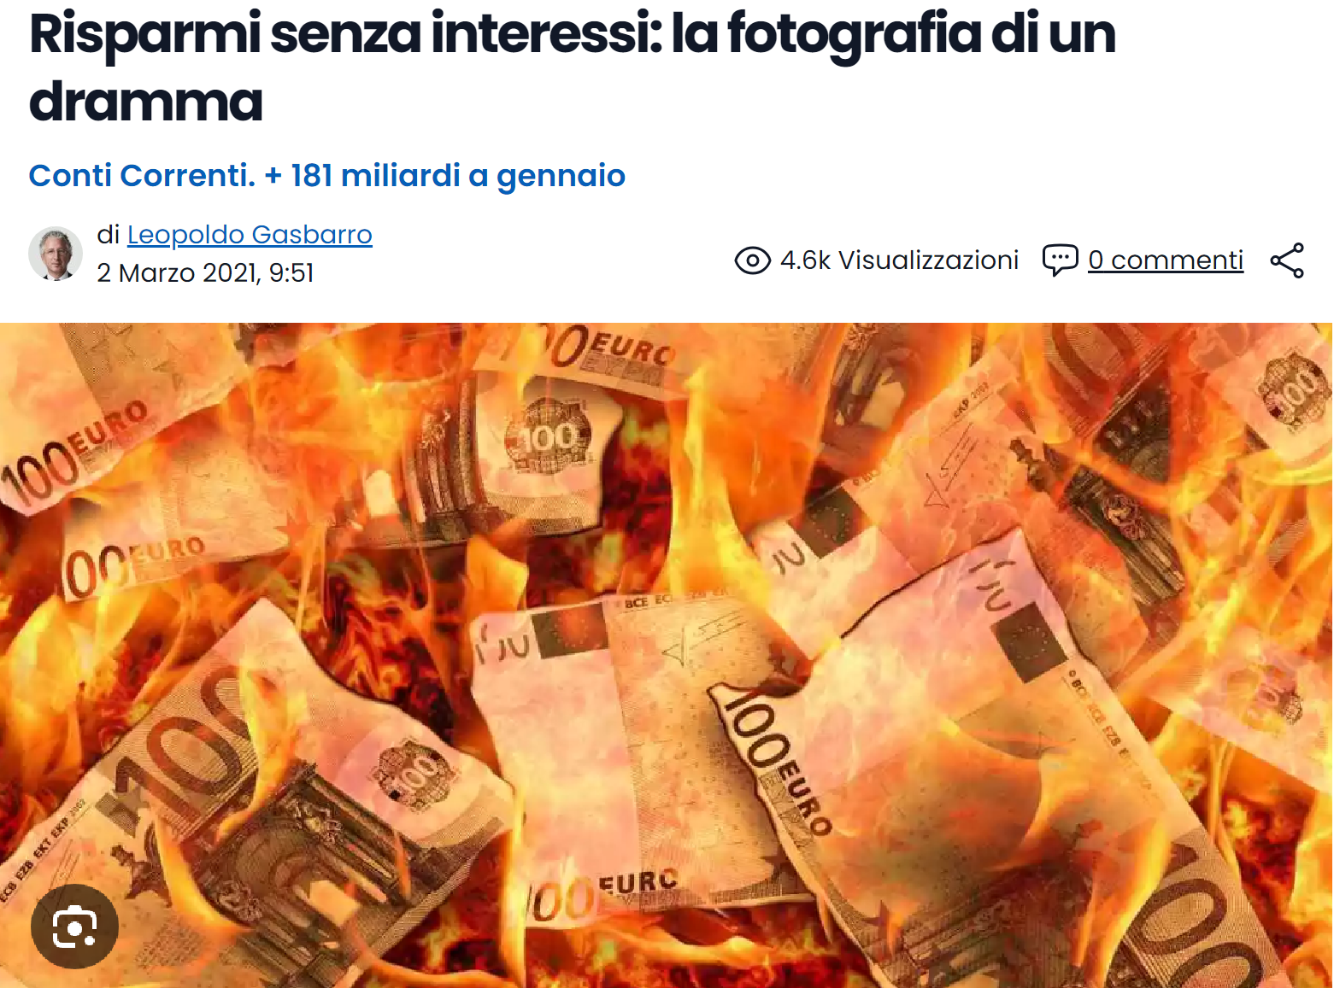This screenshot has width=1334, height=988.
Task: Click the "di" text before the author name
Action: coord(109,235)
